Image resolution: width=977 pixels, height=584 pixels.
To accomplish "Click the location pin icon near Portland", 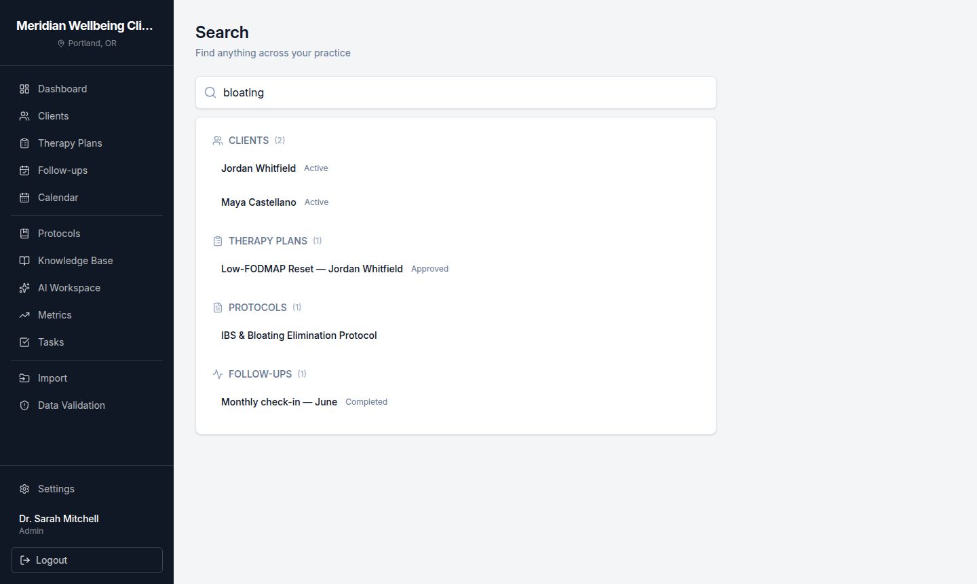I will [x=61, y=43].
